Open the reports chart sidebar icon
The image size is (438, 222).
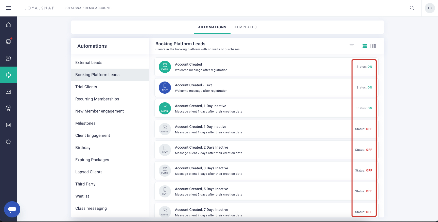pyautogui.click(x=8, y=125)
